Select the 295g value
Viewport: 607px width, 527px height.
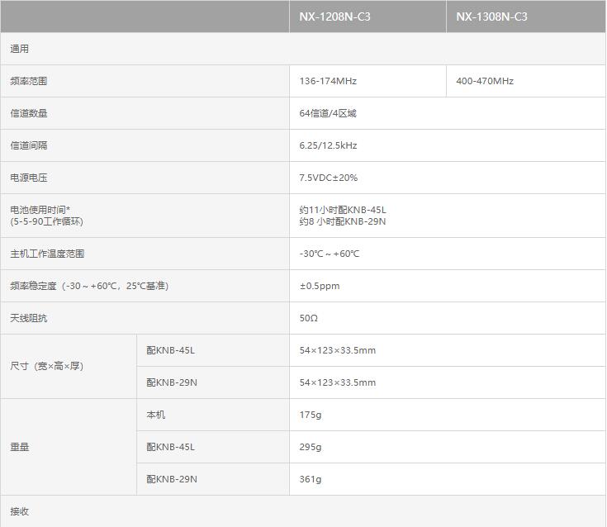[310, 447]
